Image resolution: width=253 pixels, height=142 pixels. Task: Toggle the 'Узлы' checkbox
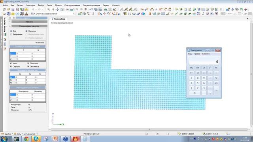pos(11,64)
